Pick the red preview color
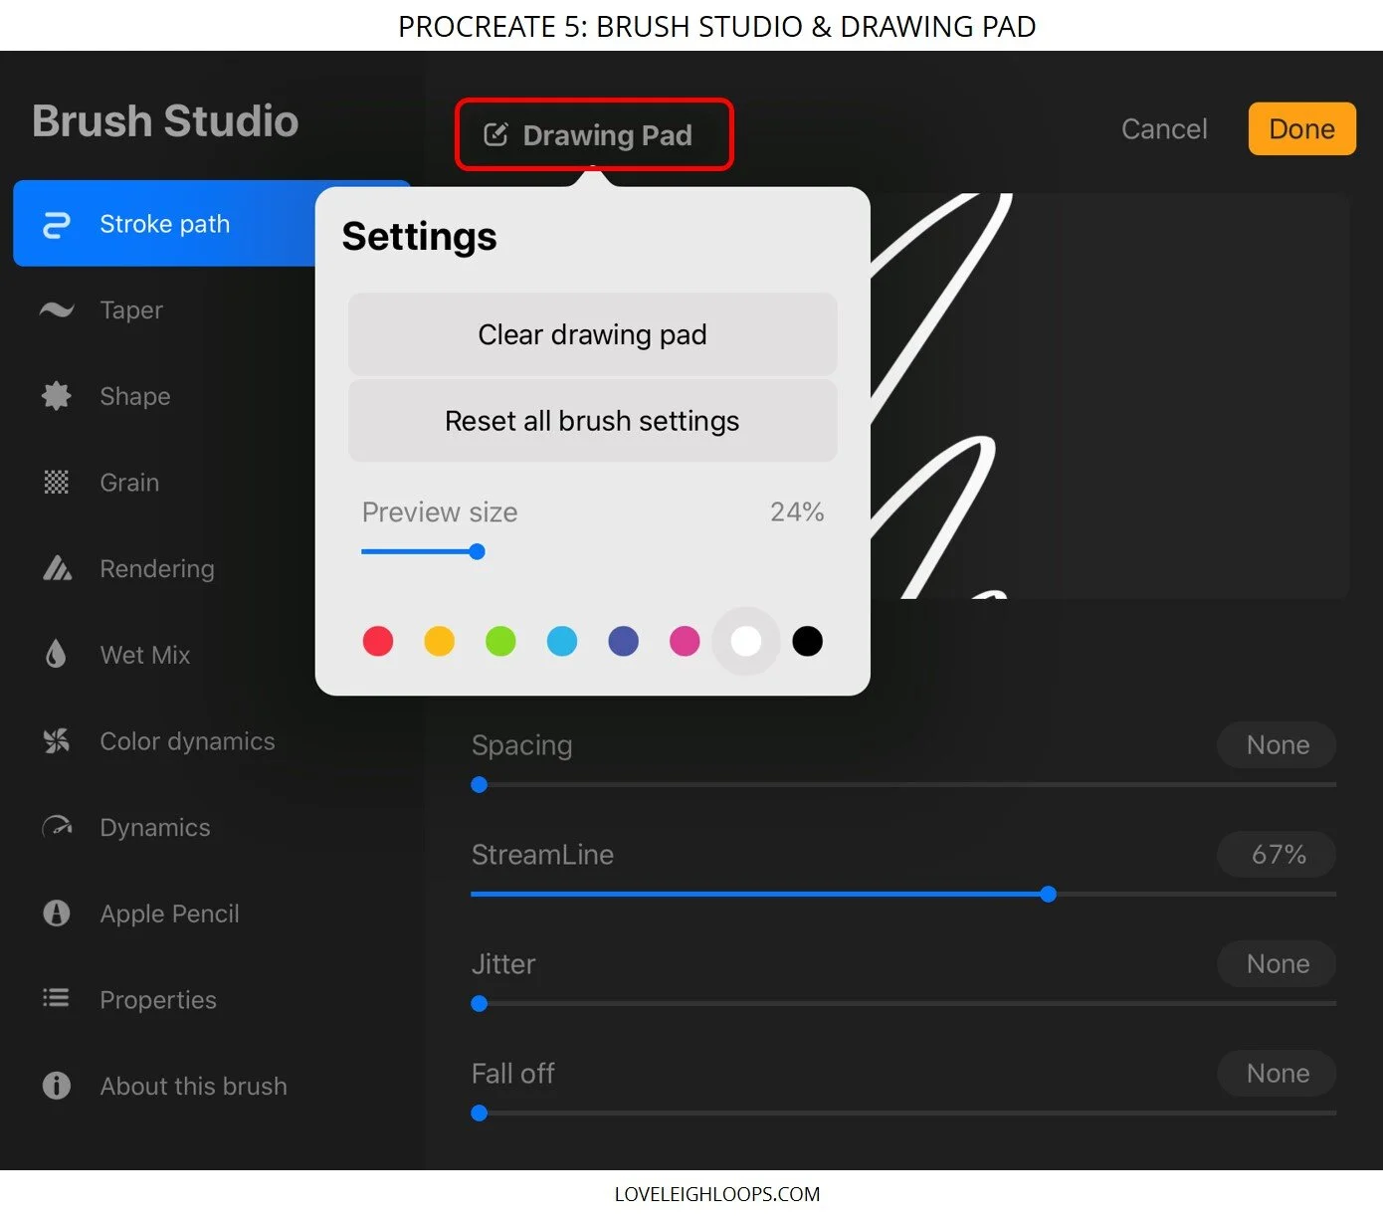 (x=378, y=641)
